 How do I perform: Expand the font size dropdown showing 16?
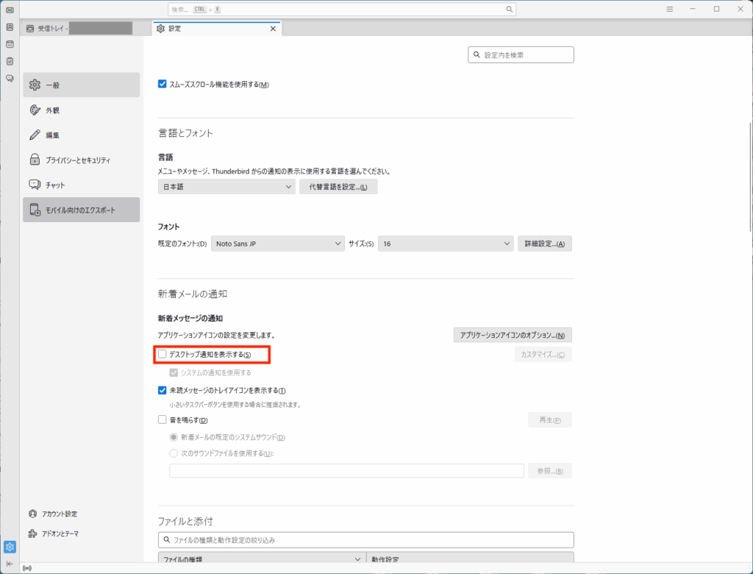[x=446, y=244]
